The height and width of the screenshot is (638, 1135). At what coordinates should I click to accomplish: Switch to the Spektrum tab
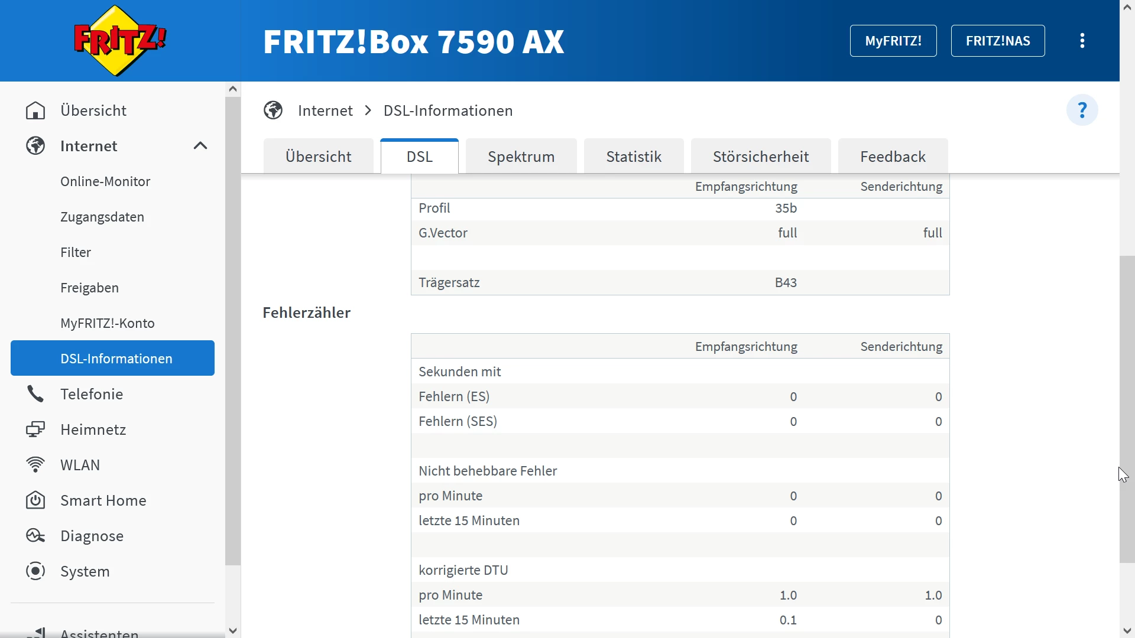(521, 157)
